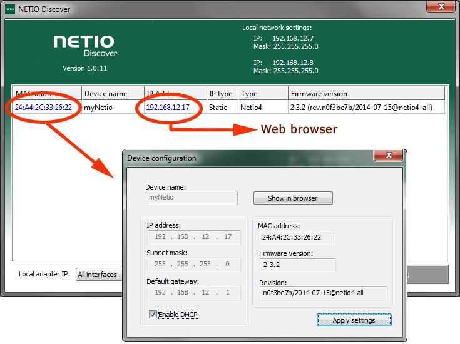Select the myNetio device name cell

point(113,108)
